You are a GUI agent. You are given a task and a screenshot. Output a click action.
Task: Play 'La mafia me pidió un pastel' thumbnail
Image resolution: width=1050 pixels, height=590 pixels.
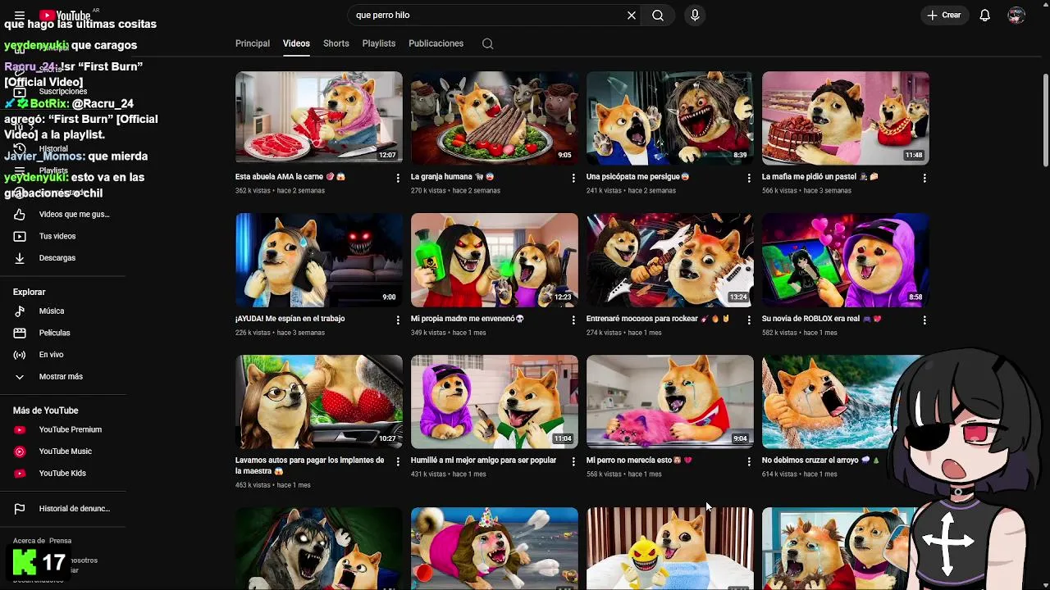[846, 118]
